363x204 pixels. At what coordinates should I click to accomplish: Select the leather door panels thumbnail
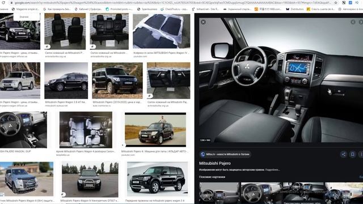click(168, 80)
